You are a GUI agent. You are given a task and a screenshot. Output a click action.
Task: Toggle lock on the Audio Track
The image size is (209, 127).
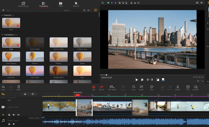pos(9,124)
